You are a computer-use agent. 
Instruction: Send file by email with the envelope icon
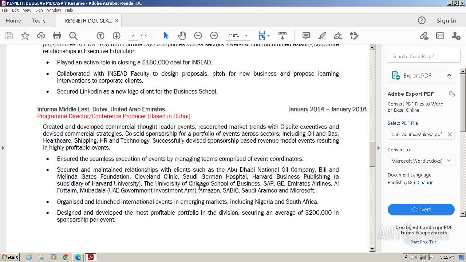440,36
